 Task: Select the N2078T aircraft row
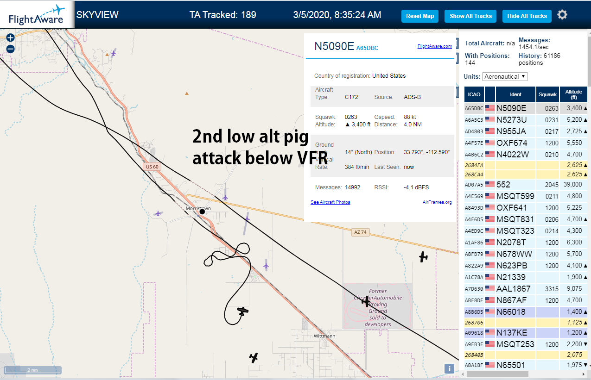526,243
